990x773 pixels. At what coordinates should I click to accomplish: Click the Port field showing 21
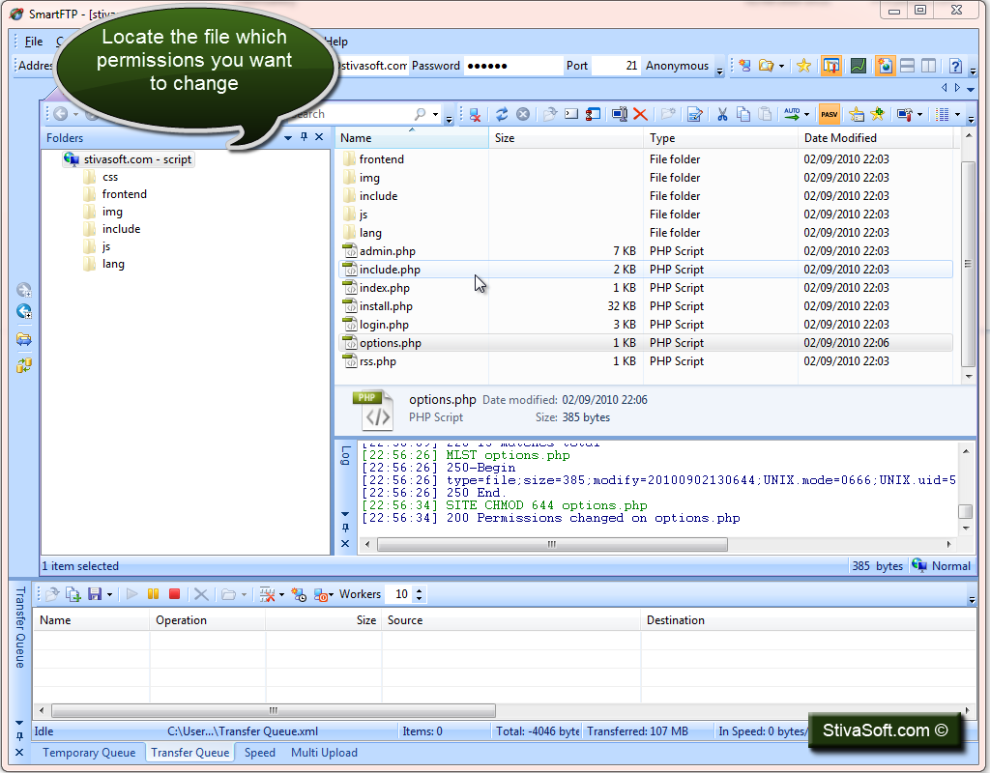[x=616, y=66]
